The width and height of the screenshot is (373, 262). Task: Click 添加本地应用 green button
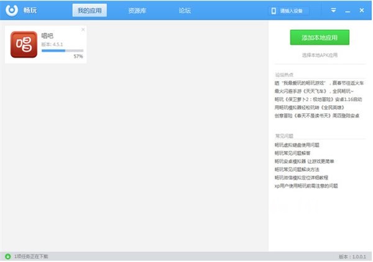pos(320,37)
